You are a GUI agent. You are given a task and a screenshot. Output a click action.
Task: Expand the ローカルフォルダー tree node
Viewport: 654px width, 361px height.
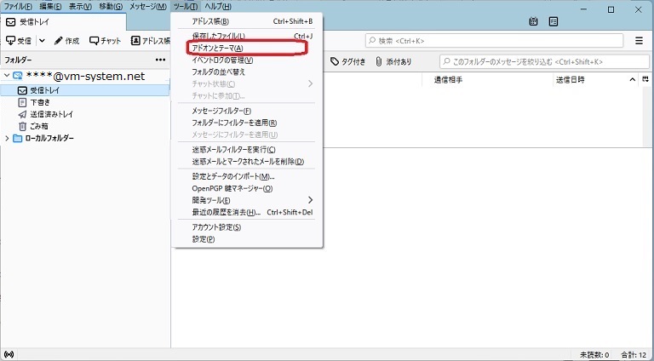8,138
